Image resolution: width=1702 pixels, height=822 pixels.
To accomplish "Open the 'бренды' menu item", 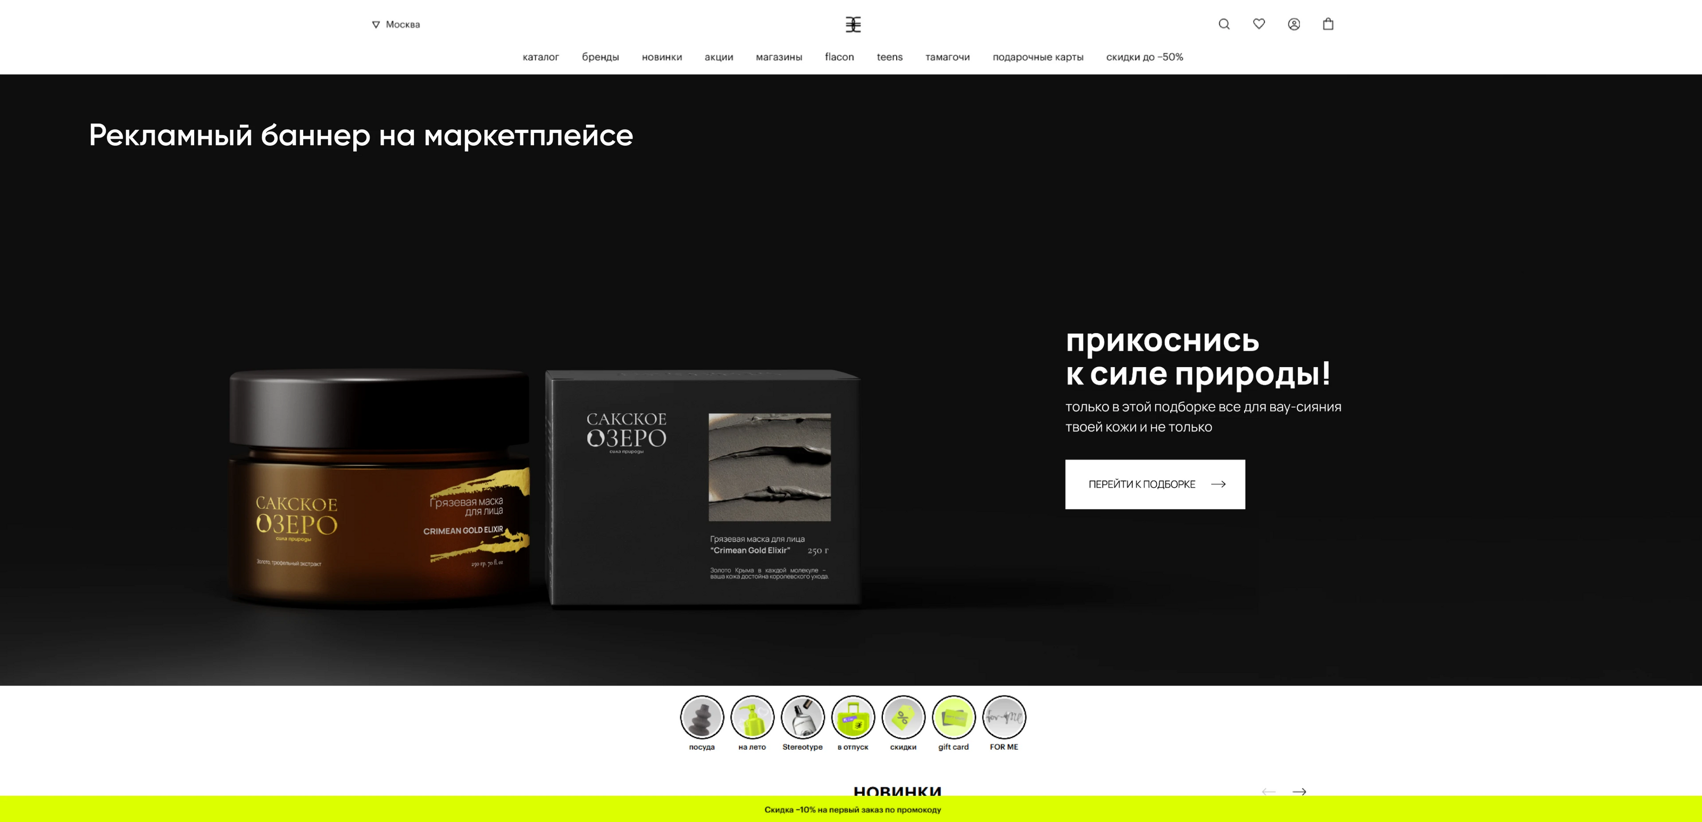I will point(600,57).
